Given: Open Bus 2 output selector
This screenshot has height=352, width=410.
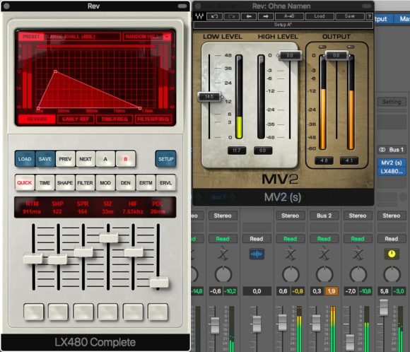Looking at the screenshot, I should tap(324, 216).
